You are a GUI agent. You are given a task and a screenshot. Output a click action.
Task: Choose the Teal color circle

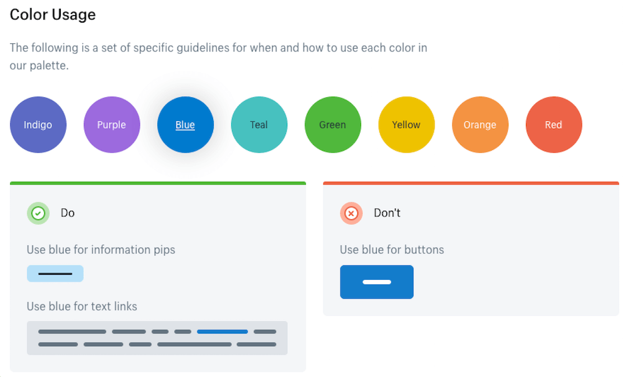point(259,125)
